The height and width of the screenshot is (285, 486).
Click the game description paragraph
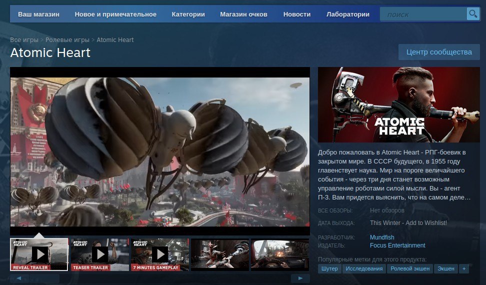point(394,174)
